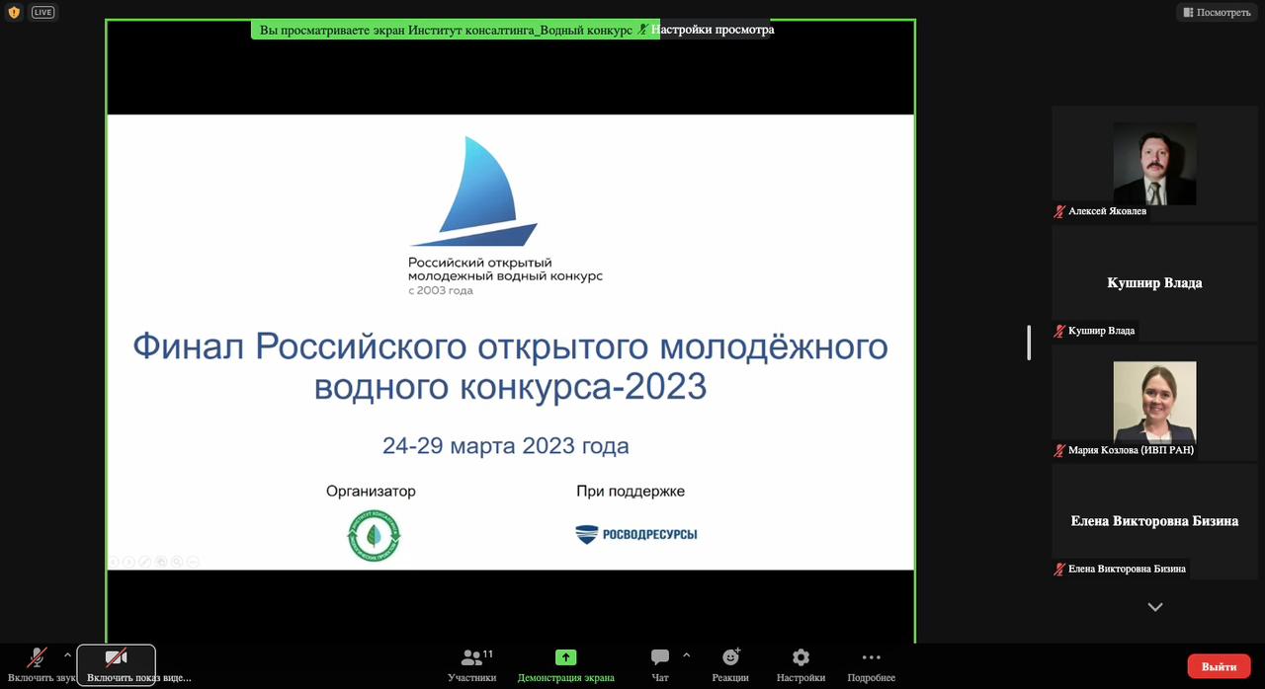Select Алексей Яковлев video thumbnail
This screenshot has width=1265, height=689.
pyautogui.click(x=1154, y=164)
